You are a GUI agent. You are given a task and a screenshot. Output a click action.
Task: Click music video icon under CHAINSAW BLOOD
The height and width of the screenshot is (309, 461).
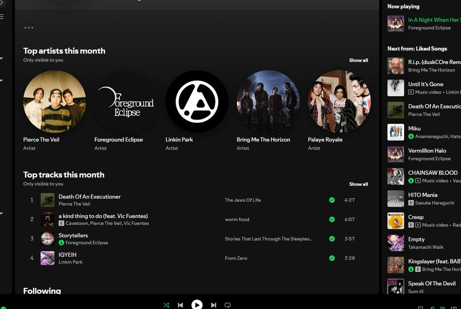point(418,181)
